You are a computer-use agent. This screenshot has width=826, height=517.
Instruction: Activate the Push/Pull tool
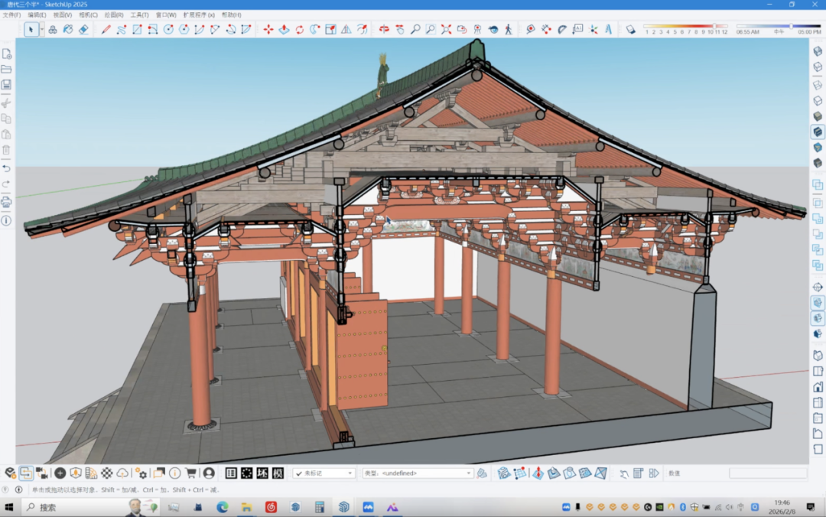(x=284, y=30)
